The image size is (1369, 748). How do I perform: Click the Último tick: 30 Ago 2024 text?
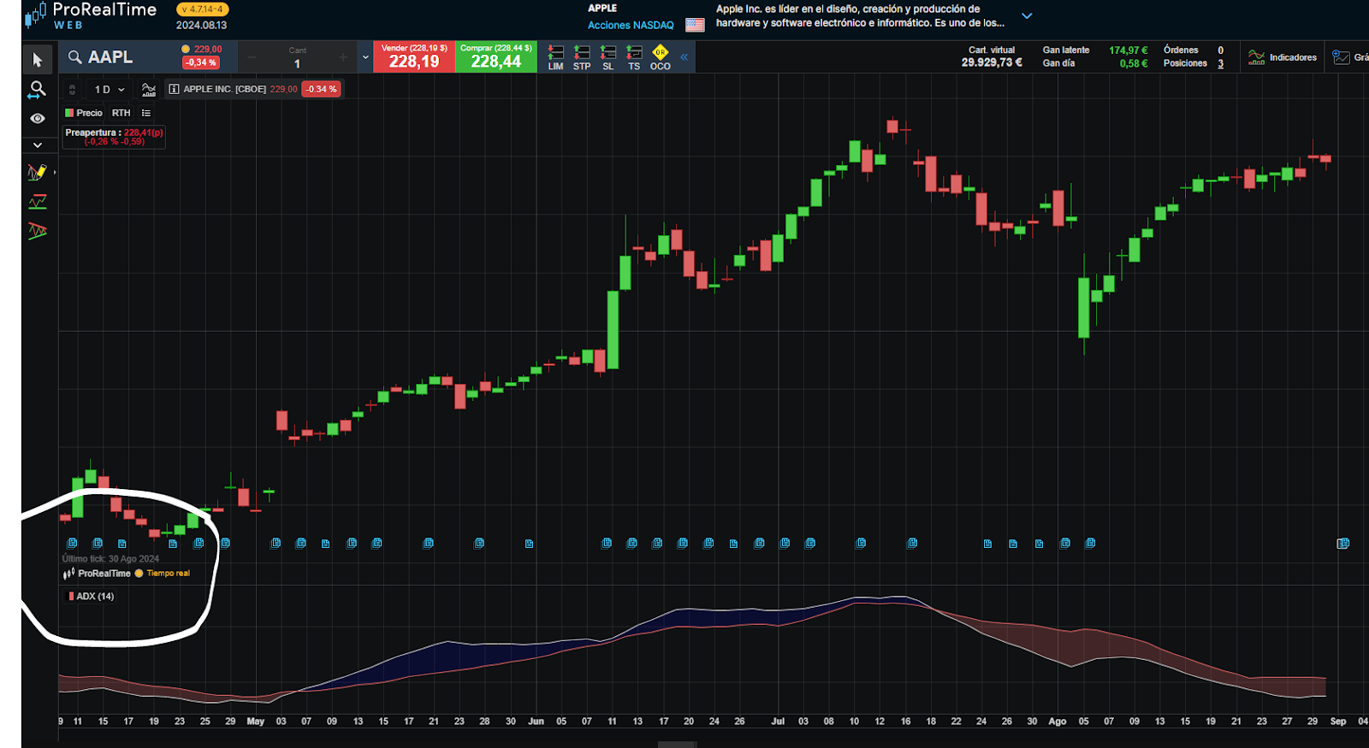click(110, 559)
